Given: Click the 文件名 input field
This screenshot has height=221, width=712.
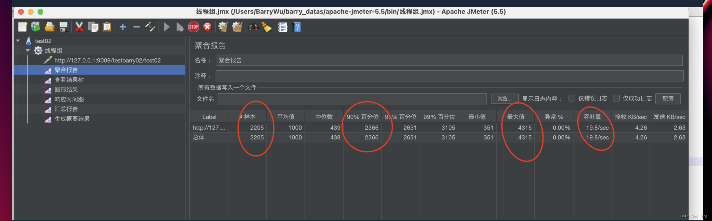Looking at the screenshot, I should [352, 99].
